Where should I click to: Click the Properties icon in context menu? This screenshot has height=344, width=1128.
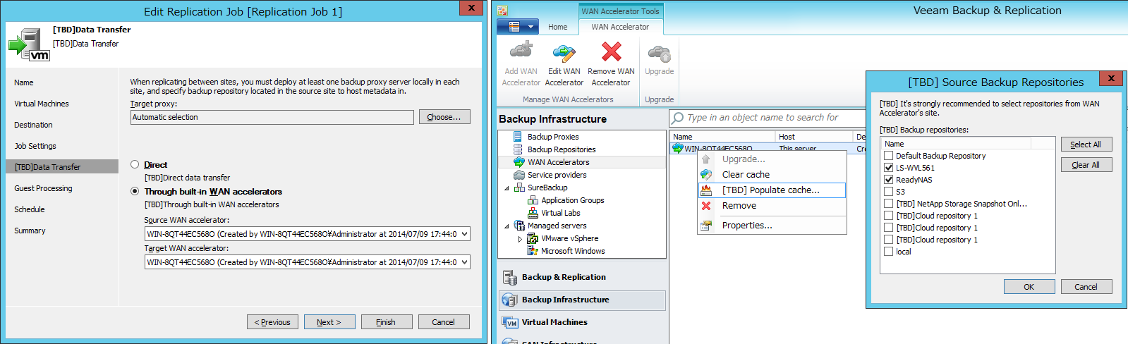click(x=706, y=226)
